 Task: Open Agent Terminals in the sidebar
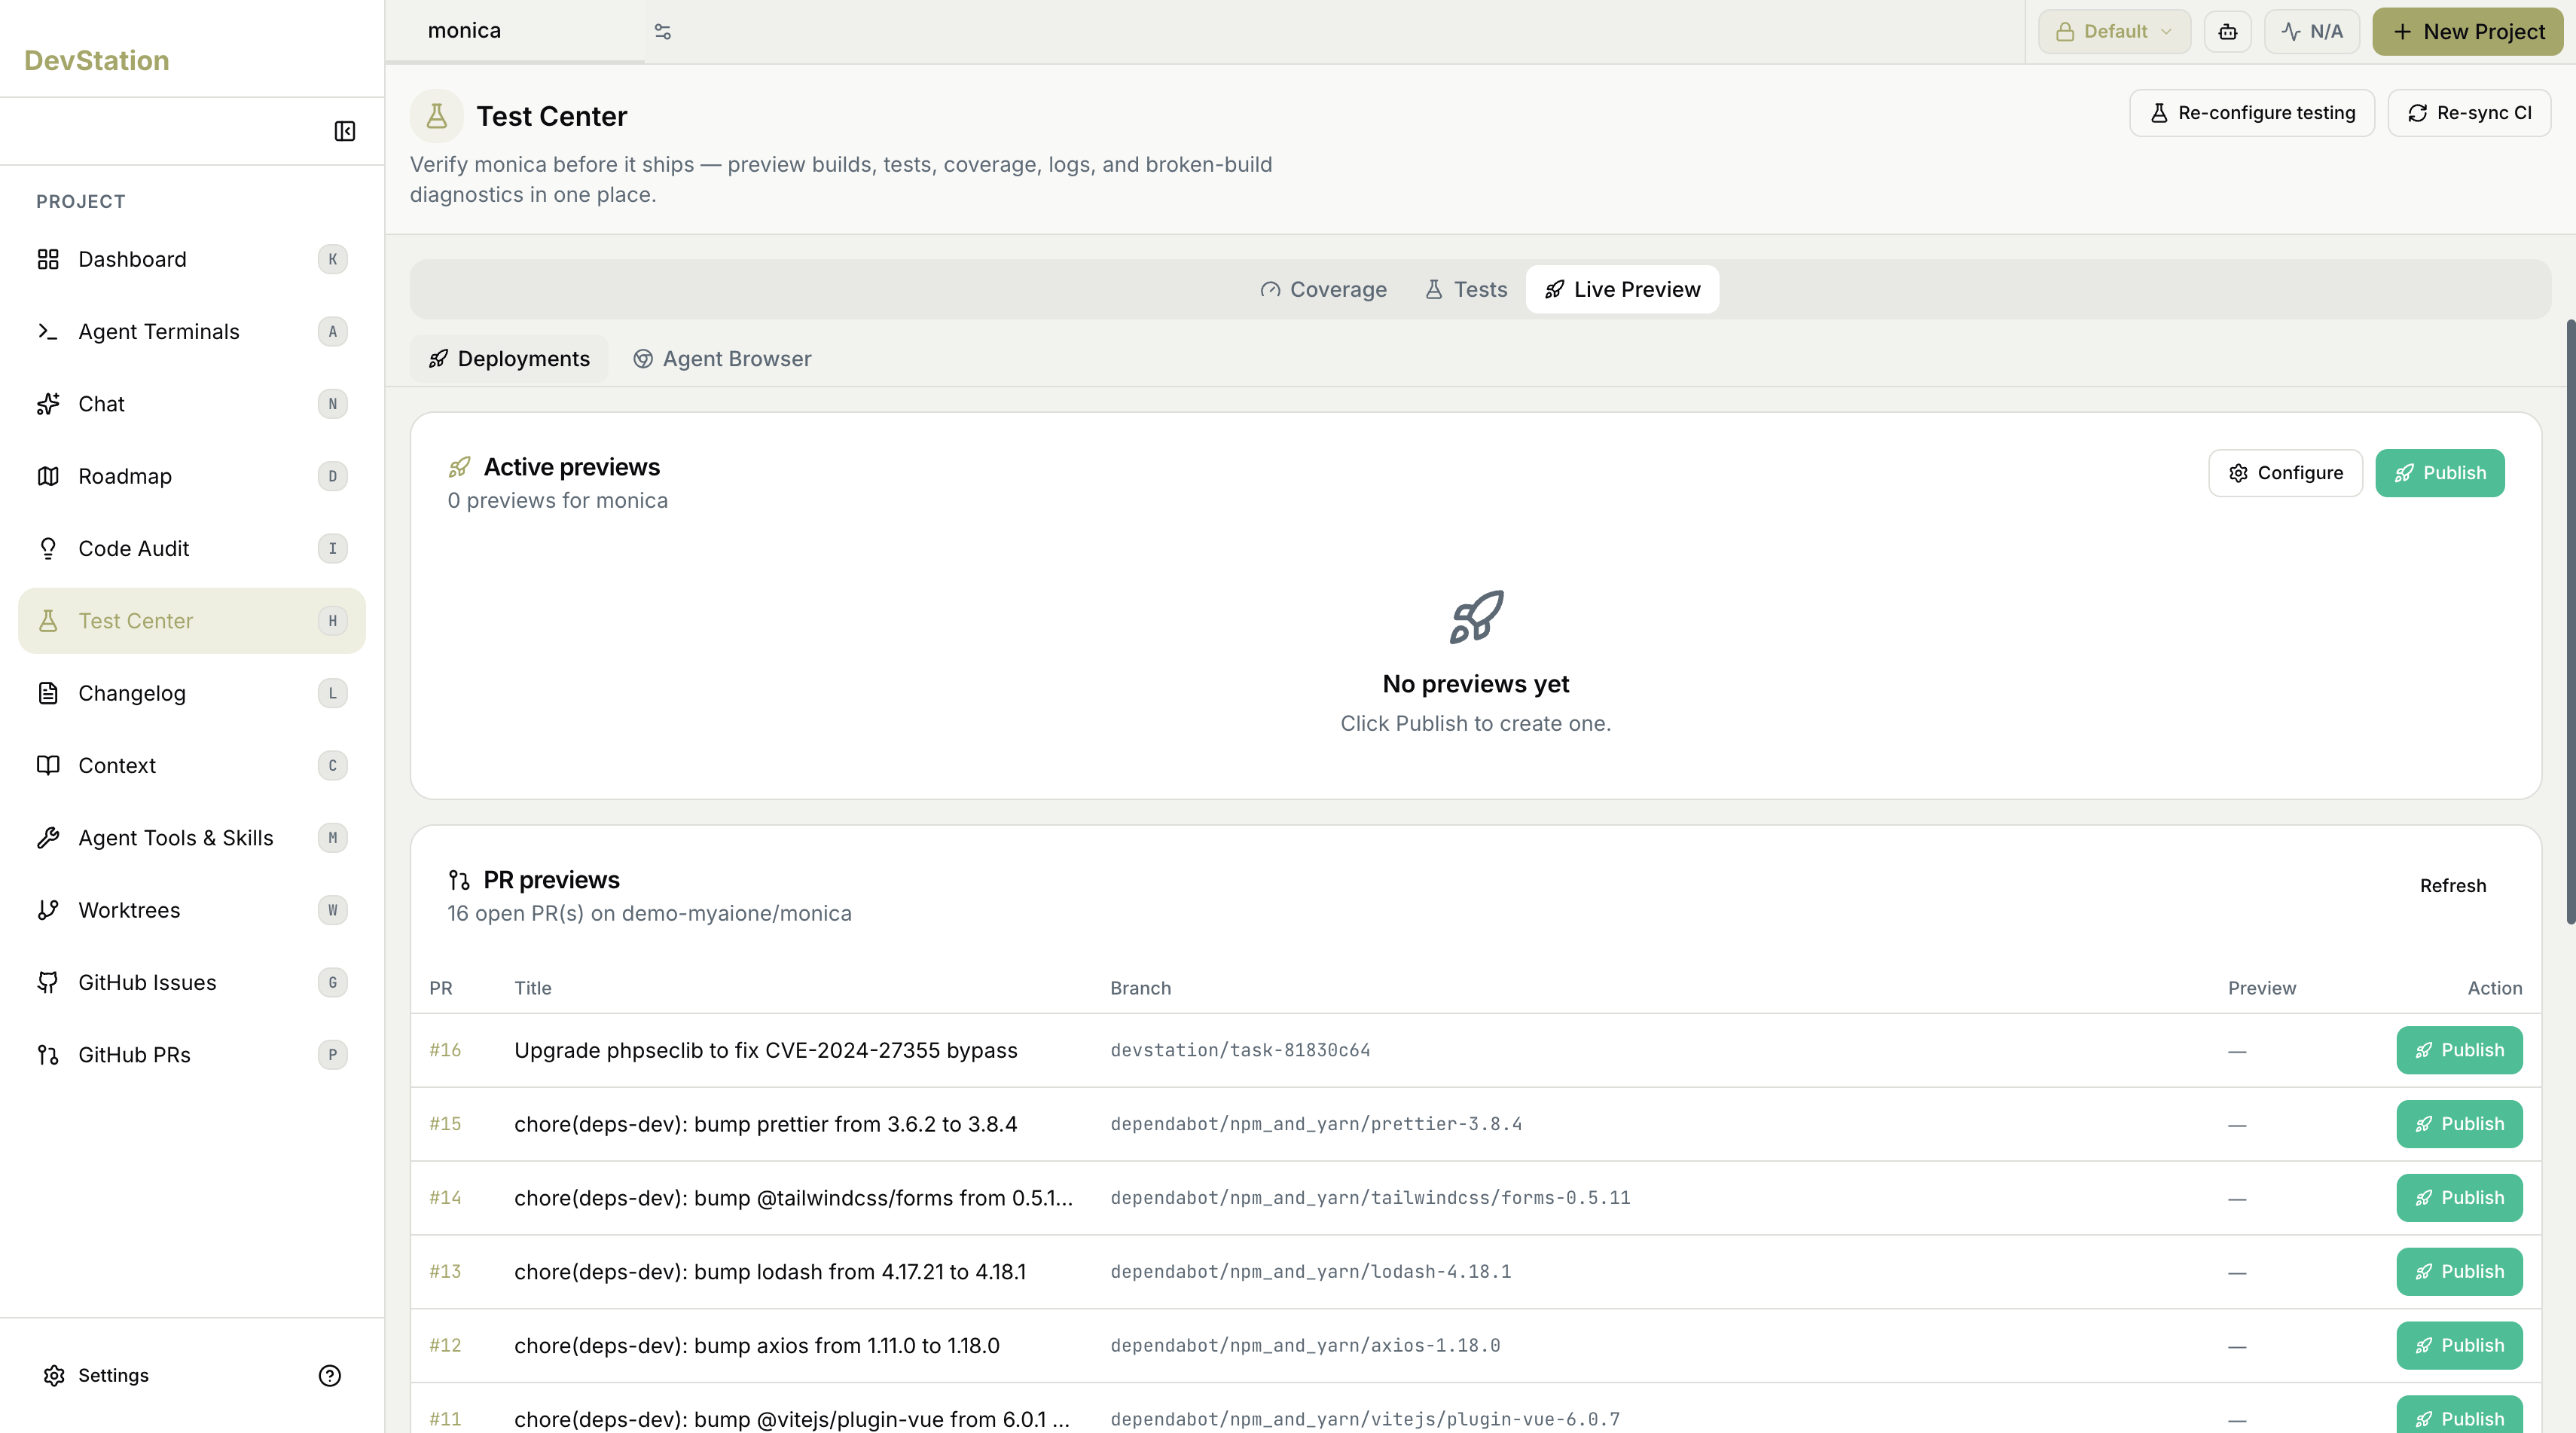192,332
